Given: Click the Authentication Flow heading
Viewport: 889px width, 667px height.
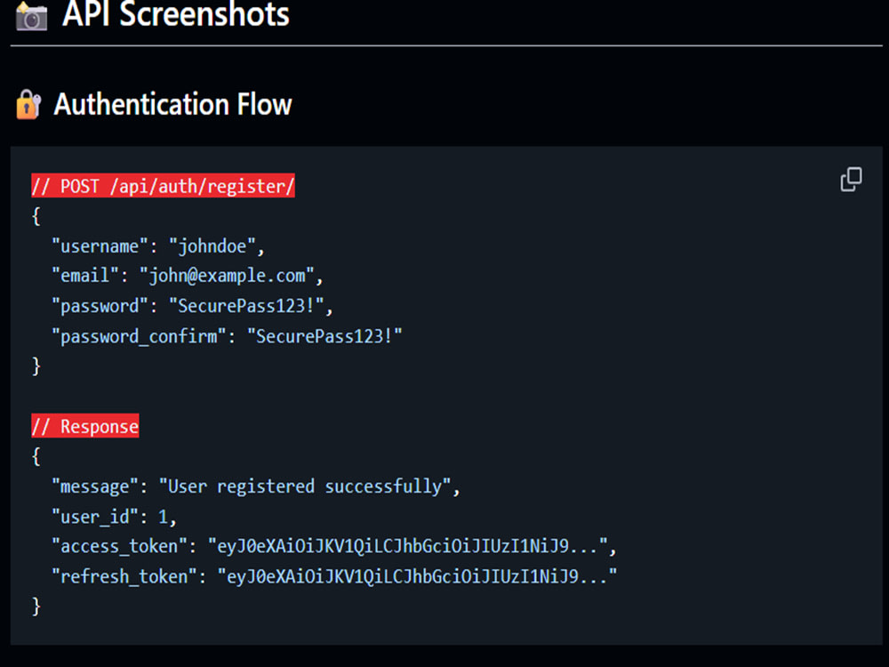Looking at the screenshot, I should tap(173, 104).
